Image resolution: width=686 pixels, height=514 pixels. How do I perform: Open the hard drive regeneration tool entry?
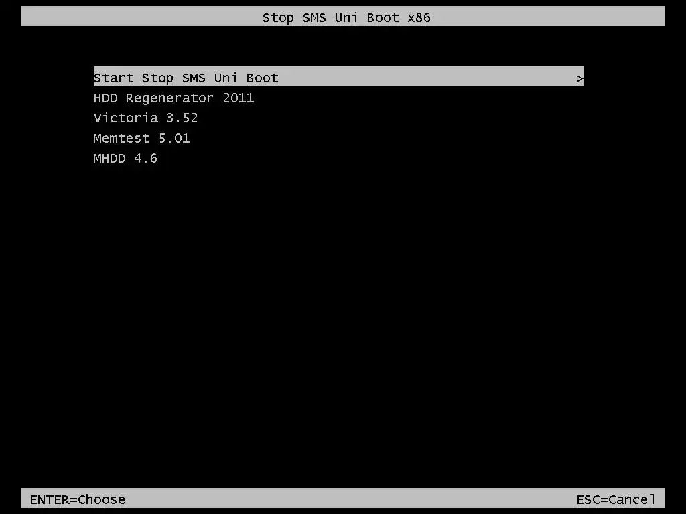(174, 98)
